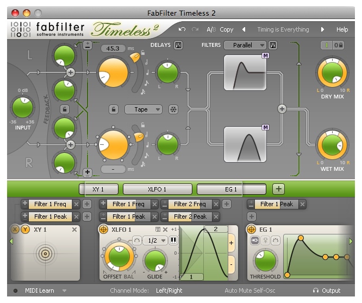The image size is (362, 303).
Task: Select the XY 1 modulation tab
Action: [98, 189]
